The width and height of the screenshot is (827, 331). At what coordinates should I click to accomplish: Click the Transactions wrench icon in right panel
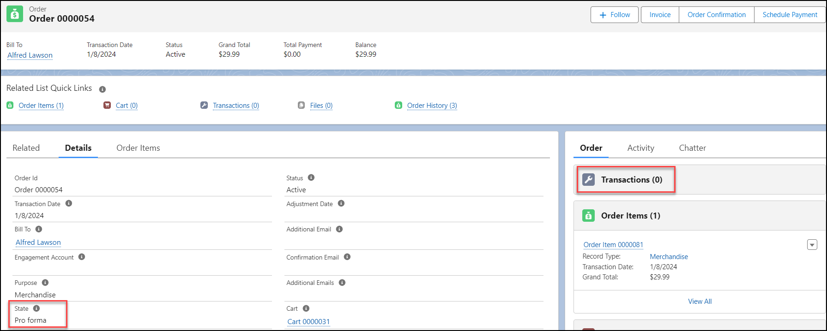point(588,180)
